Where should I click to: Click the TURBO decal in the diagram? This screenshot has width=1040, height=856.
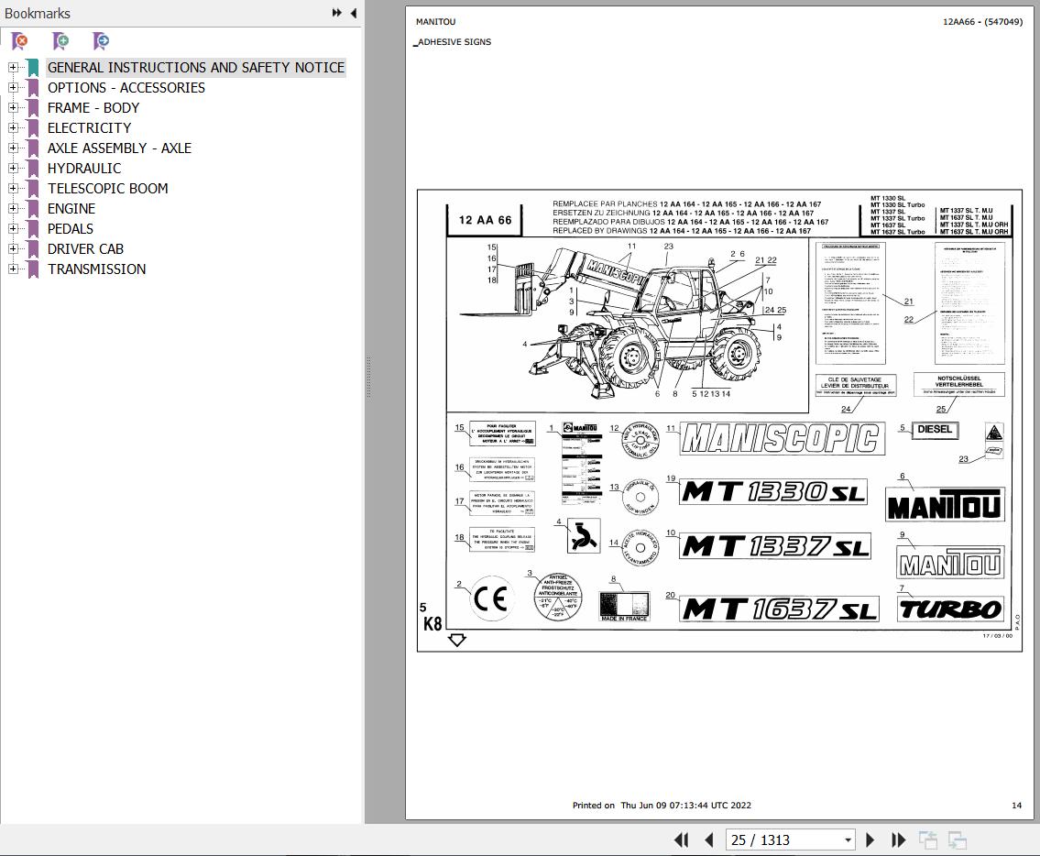pos(950,609)
